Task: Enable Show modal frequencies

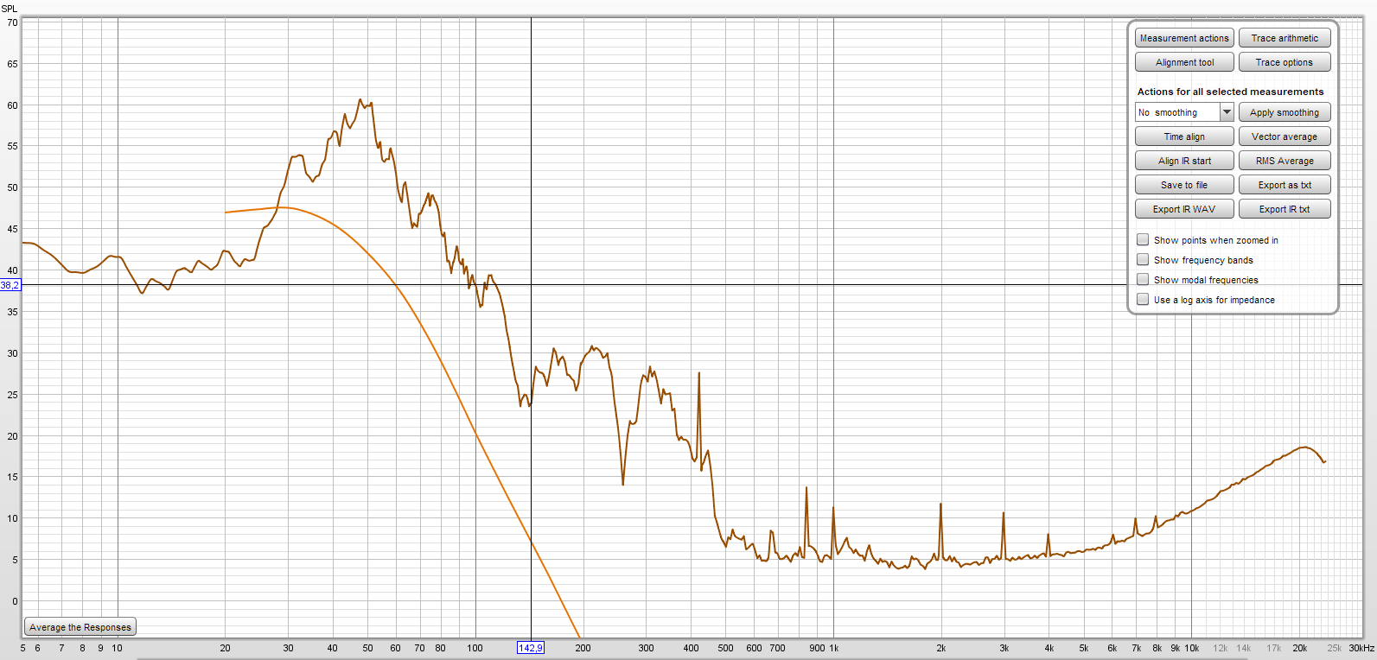Action: 1143,280
